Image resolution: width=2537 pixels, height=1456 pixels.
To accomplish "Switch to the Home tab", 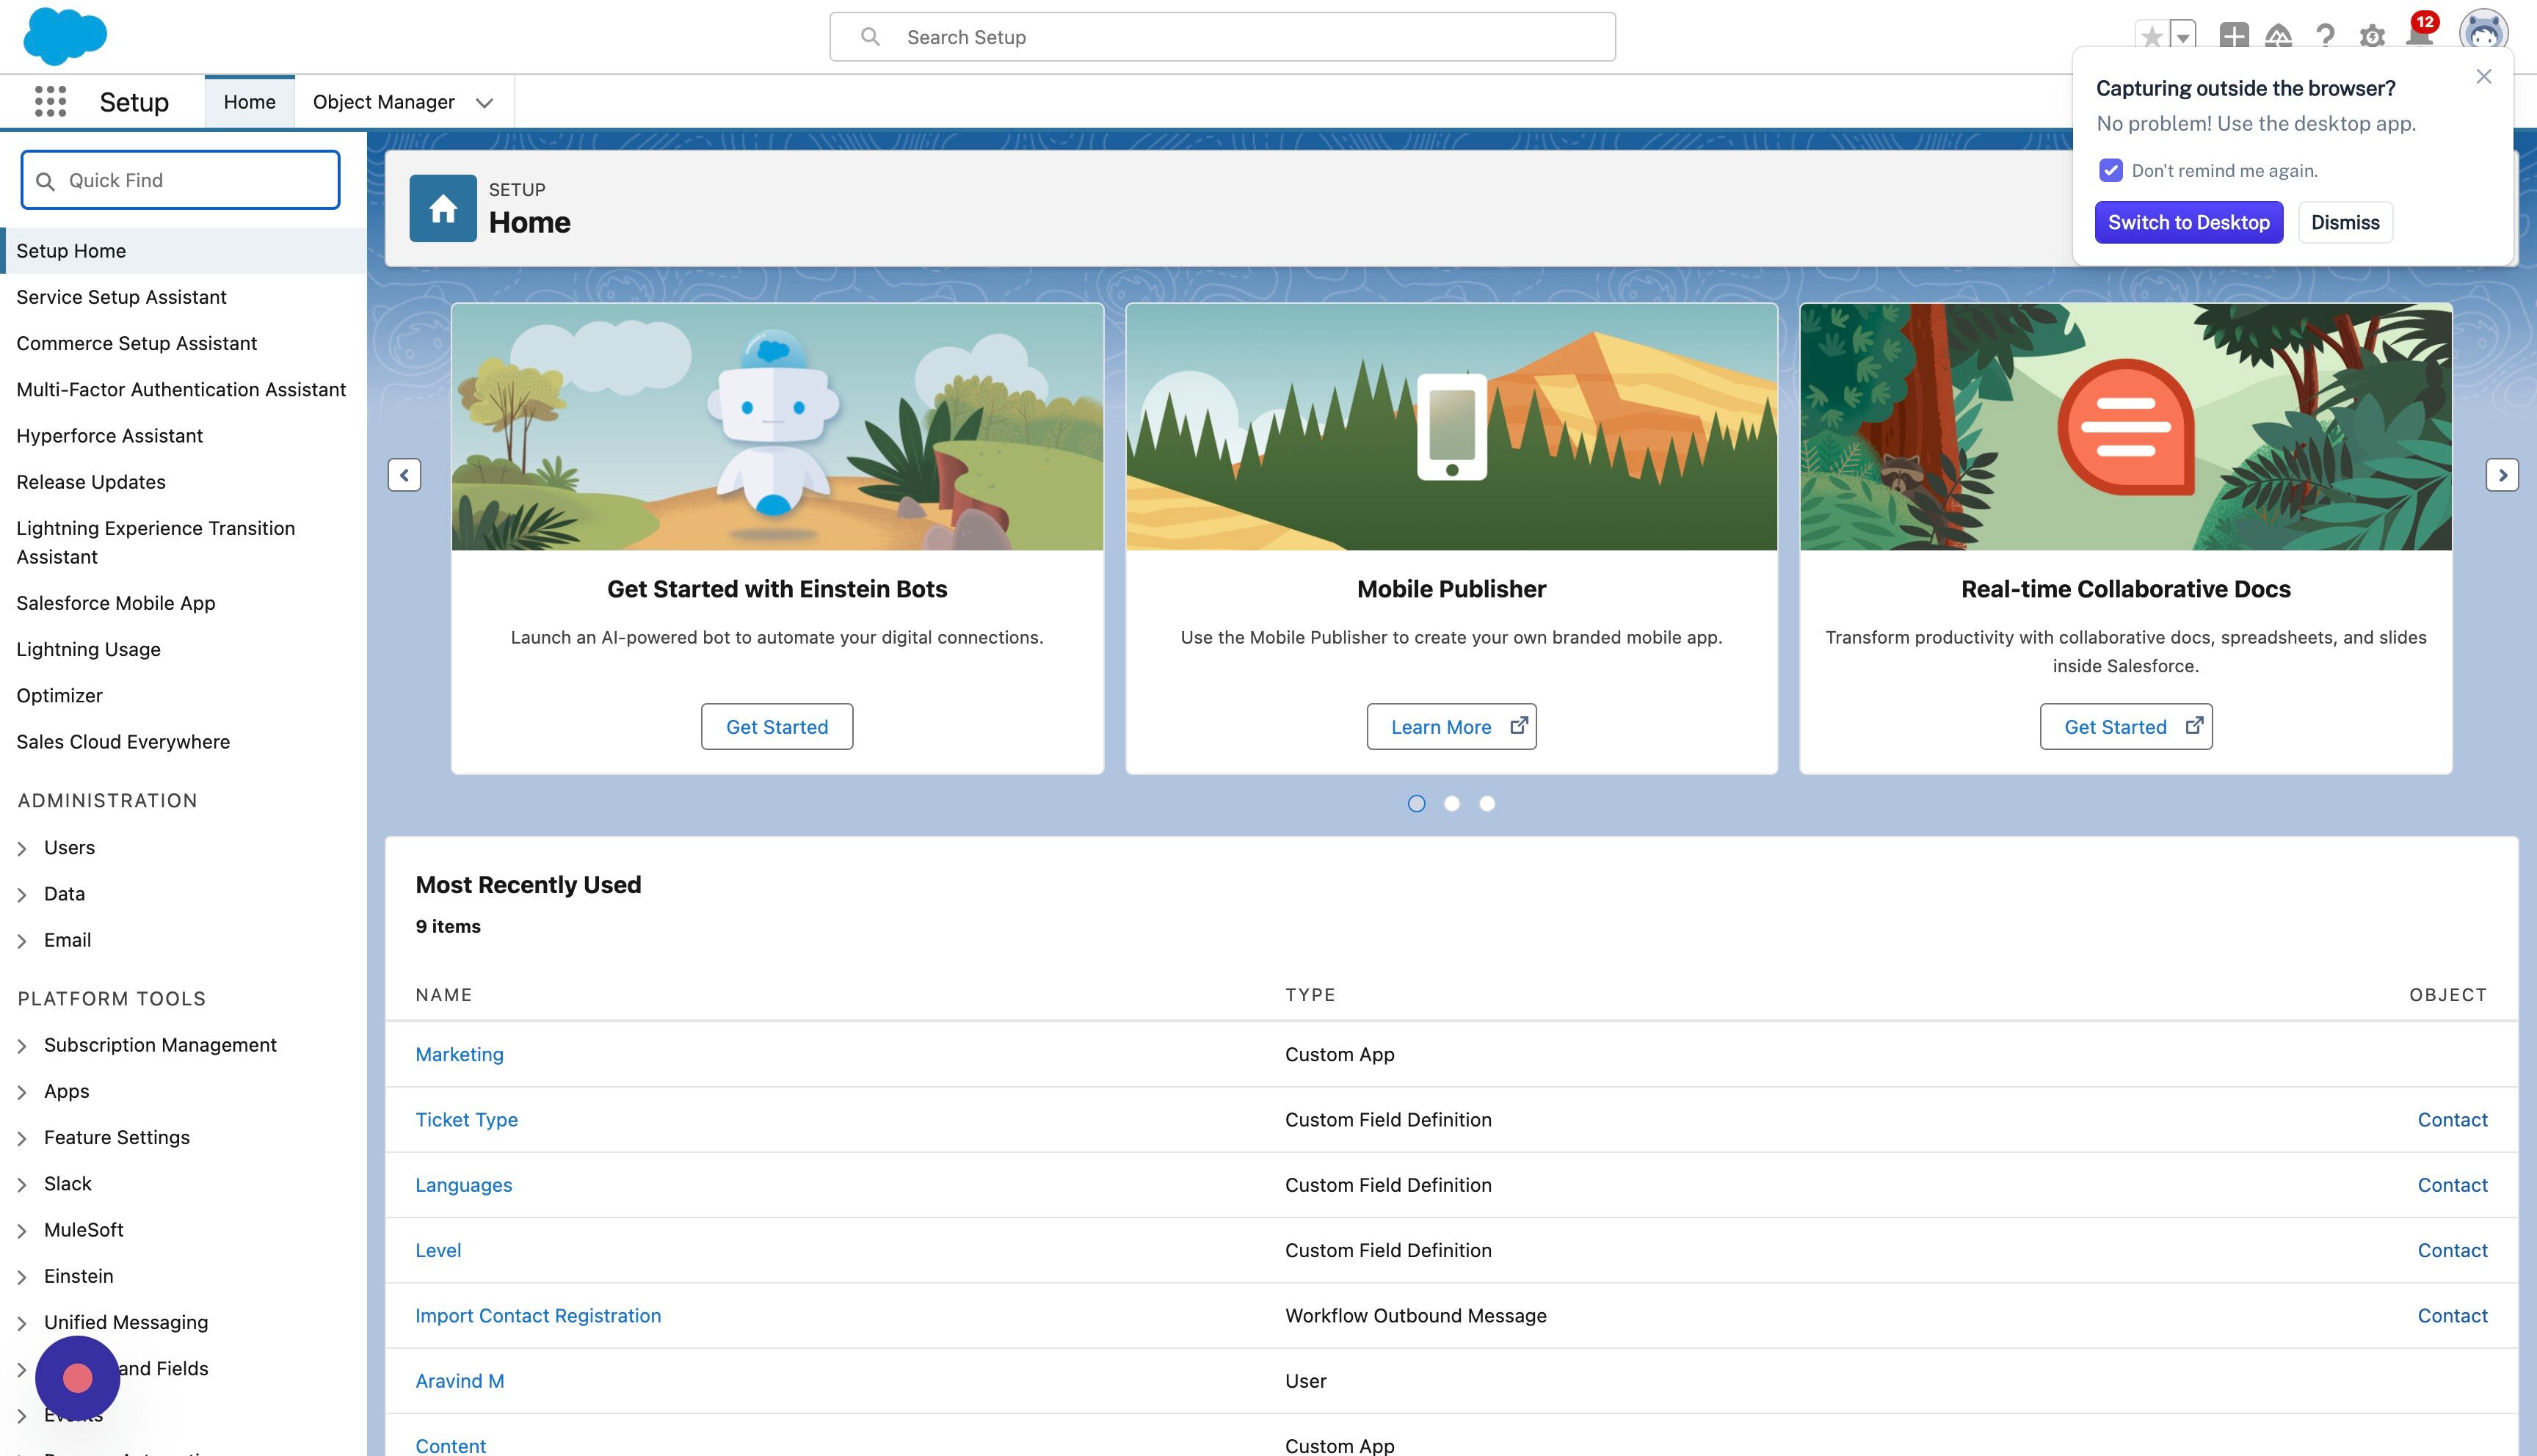I will tap(249, 102).
